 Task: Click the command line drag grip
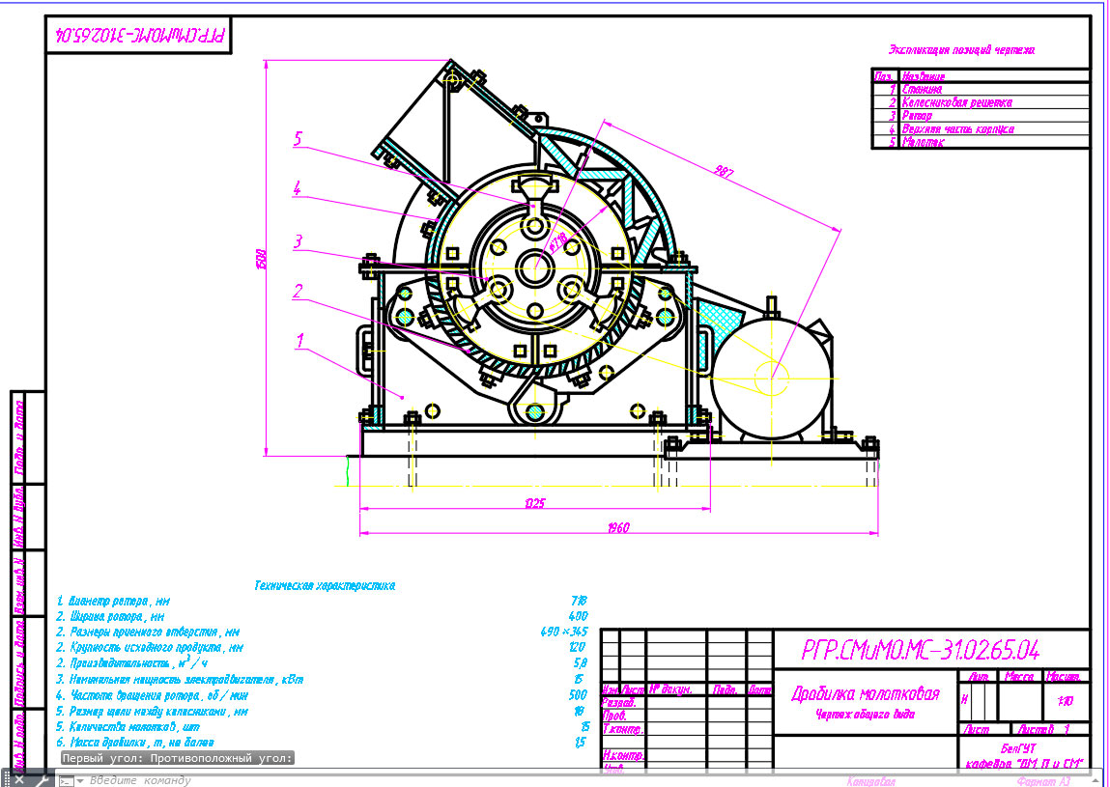(7, 779)
